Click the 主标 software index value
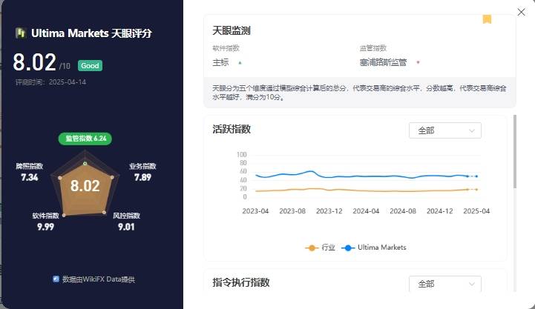Image resolution: width=535 pixels, height=309 pixels. tap(220, 62)
